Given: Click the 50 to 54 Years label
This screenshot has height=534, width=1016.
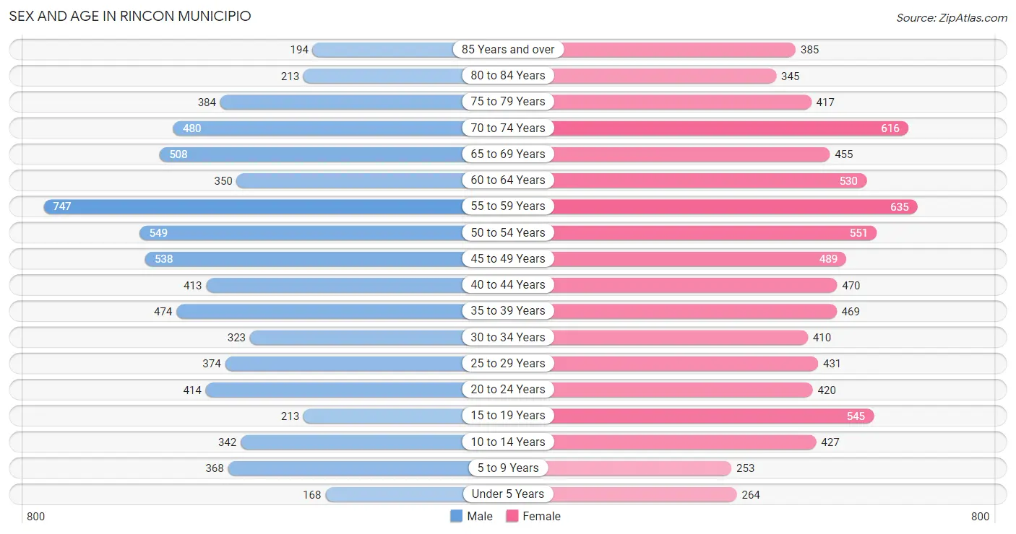Looking at the screenshot, I should pos(508,232).
